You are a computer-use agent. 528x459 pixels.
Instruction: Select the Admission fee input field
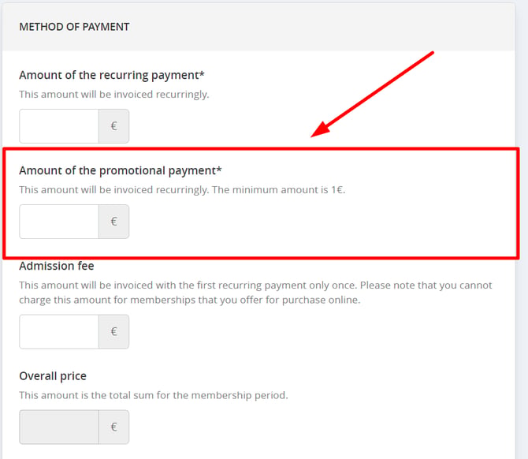point(59,331)
